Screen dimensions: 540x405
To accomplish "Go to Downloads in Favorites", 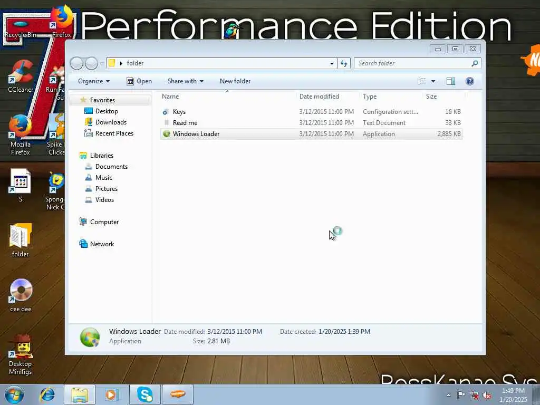I will [x=111, y=122].
